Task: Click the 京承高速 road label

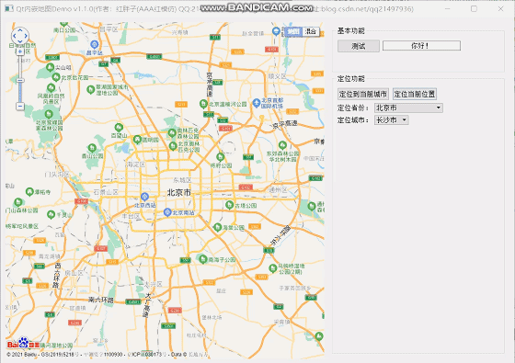Action: coord(210,84)
